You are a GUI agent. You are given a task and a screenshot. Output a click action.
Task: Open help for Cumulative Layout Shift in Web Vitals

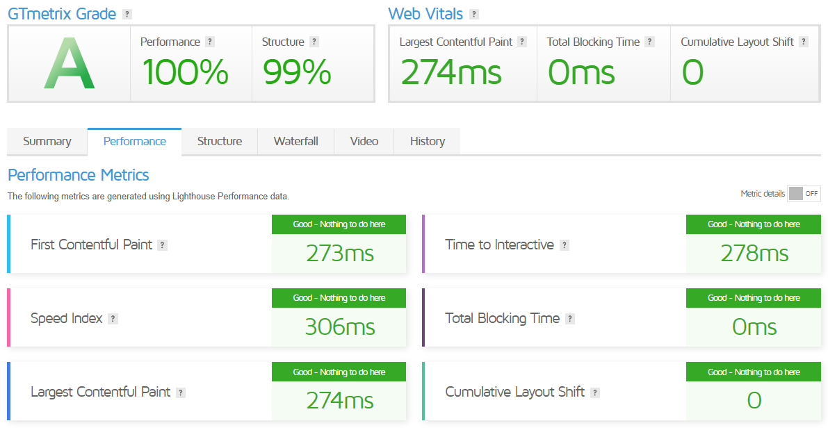[804, 42]
